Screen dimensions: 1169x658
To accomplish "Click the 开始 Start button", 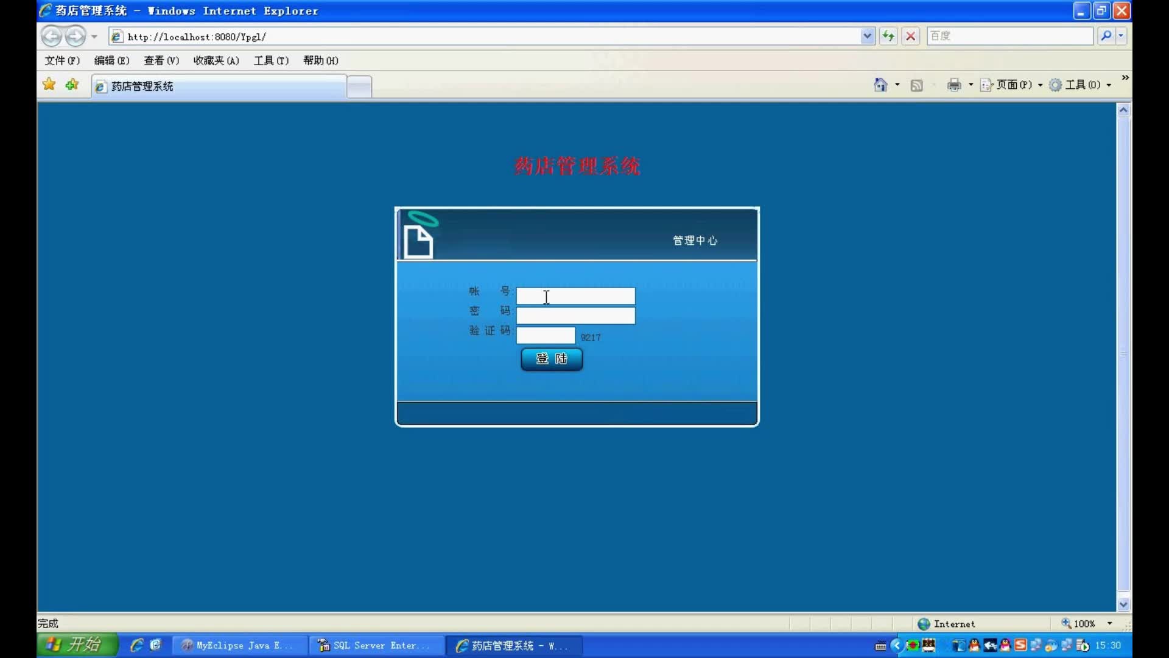I will (x=77, y=645).
